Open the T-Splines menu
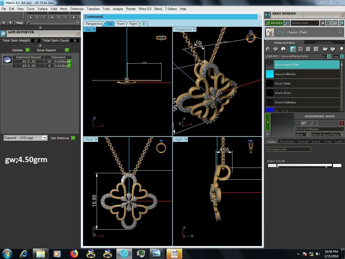345x259 pixels. point(171,9)
